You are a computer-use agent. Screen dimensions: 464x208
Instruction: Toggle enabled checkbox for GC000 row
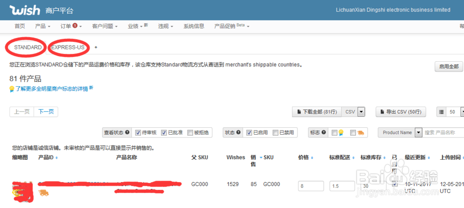pyautogui.click(x=394, y=184)
